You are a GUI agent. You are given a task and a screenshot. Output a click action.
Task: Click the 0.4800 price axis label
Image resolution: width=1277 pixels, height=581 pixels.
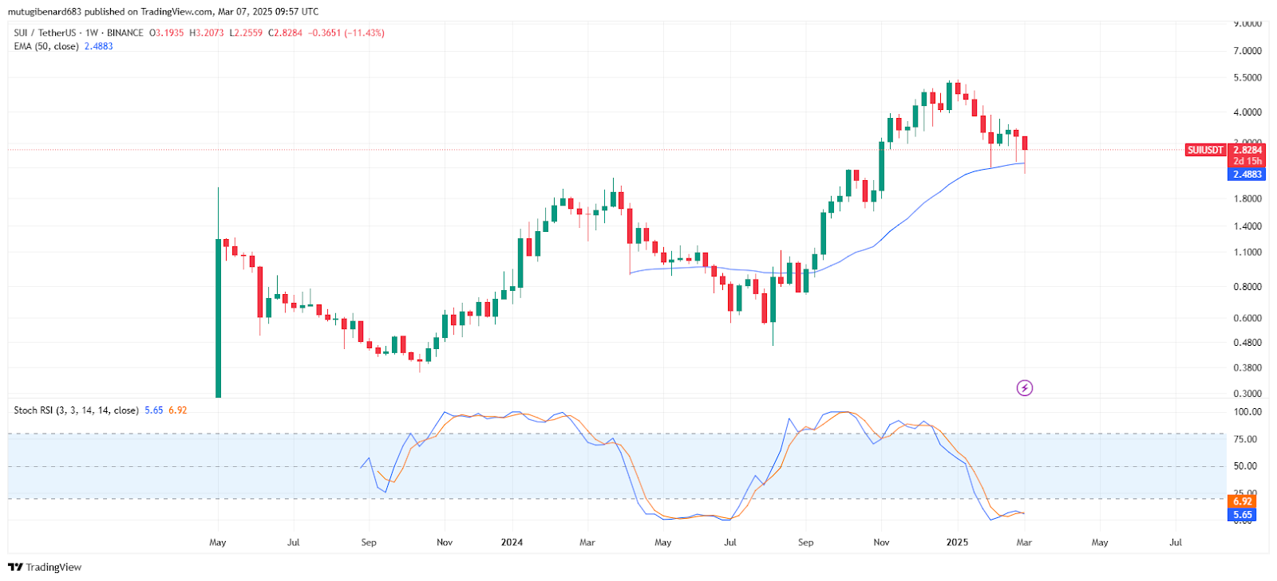tap(1247, 343)
